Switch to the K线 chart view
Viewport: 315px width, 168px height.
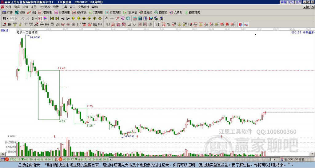[31, 12]
